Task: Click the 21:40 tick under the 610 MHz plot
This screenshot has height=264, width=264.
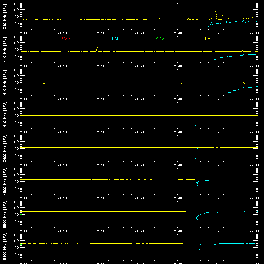Action: pos(177,99)
